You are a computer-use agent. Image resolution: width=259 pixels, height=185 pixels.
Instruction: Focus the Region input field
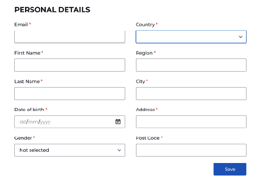(191, 65)
